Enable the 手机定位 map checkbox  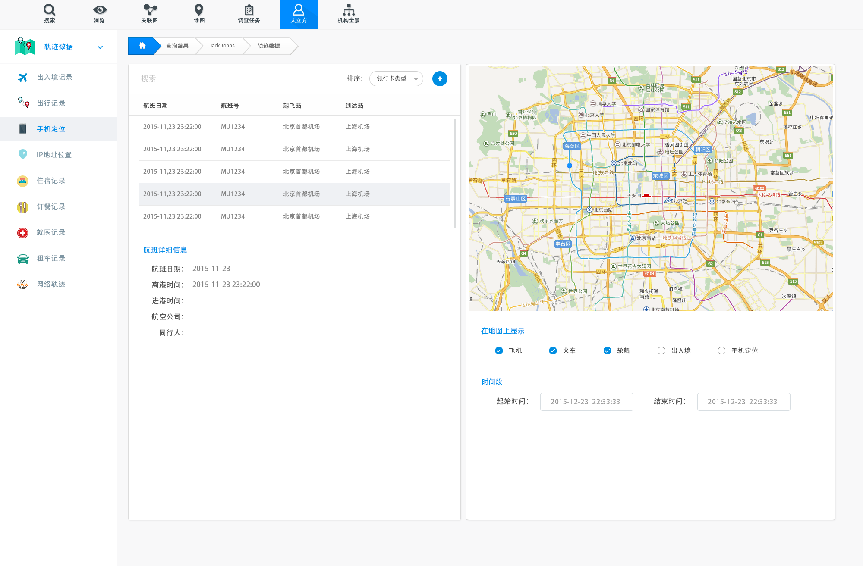(721, 350)
